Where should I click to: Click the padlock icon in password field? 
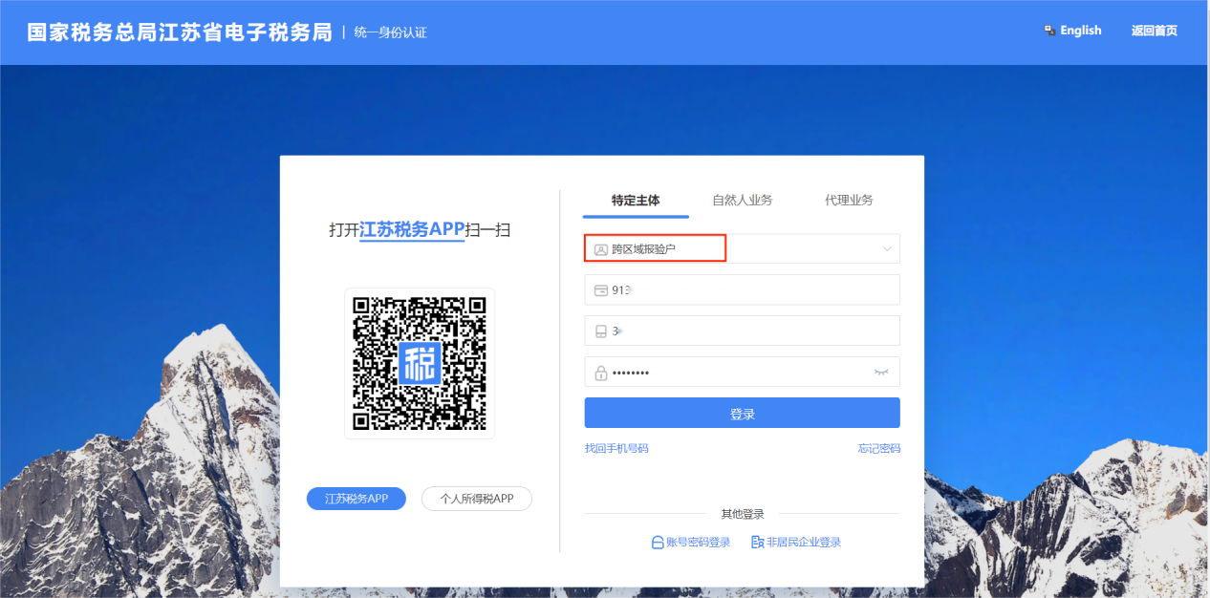(600, 373)
